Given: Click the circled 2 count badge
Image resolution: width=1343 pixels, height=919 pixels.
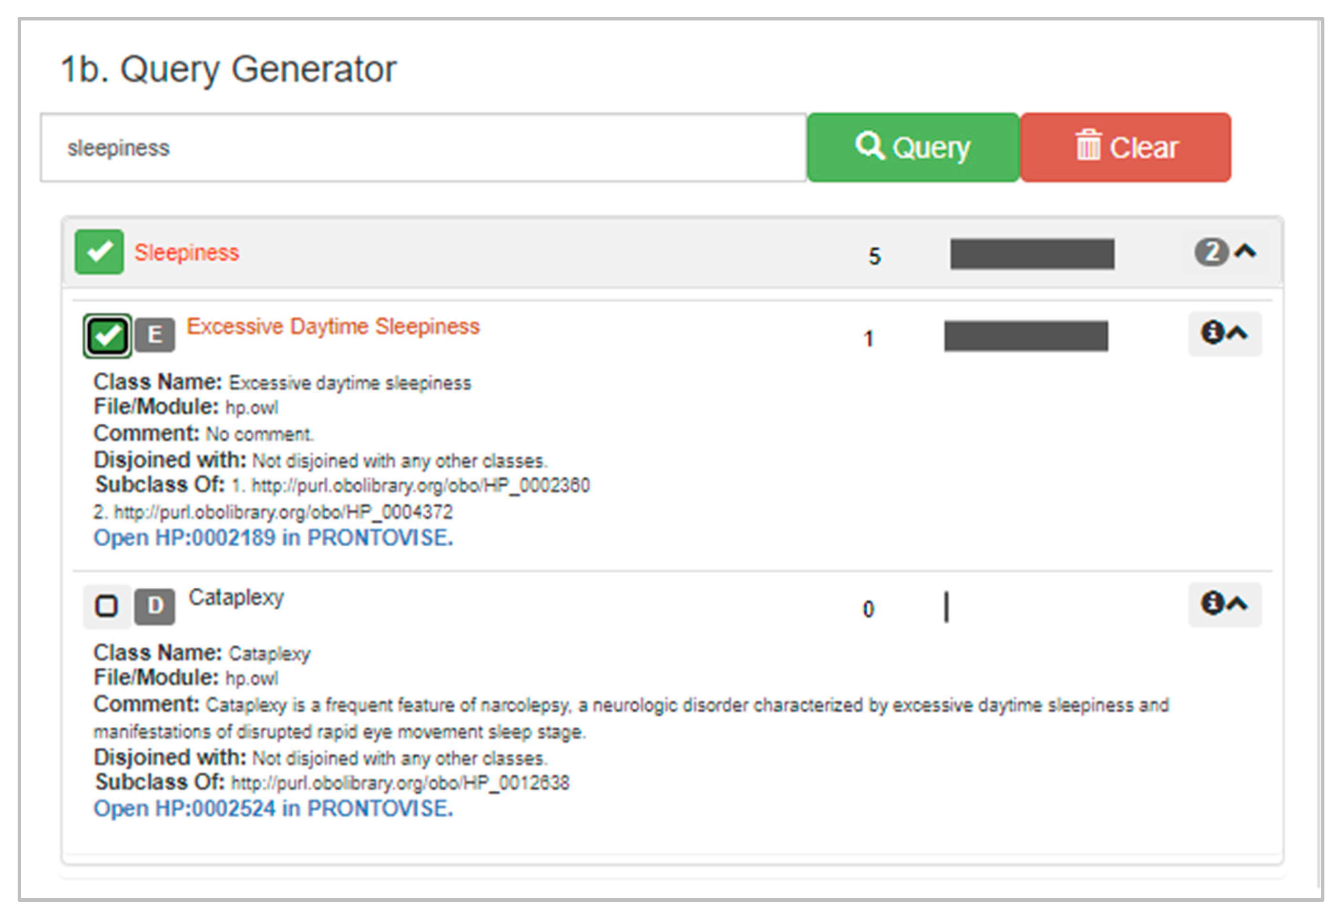Looking at the screenshot, I should (1210, 252).
